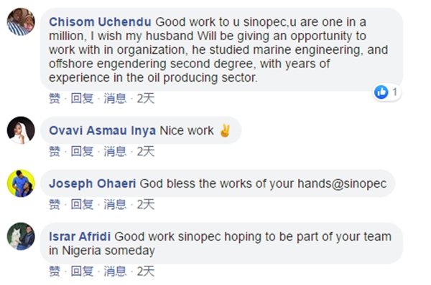Like Chisom Uchendu's comment with 赞
The image size is (431, 285).
click(55, 98)
